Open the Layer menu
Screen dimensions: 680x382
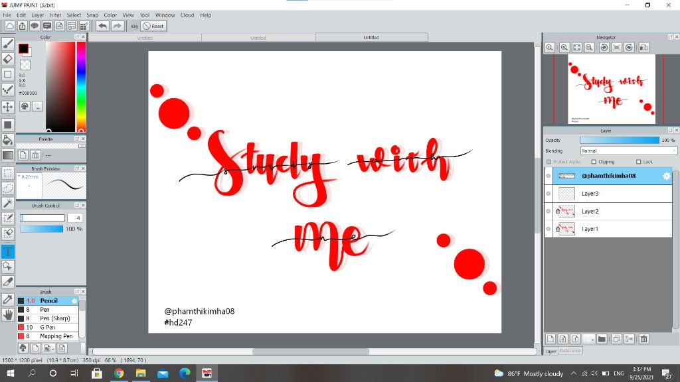click(x=37, y=15)
